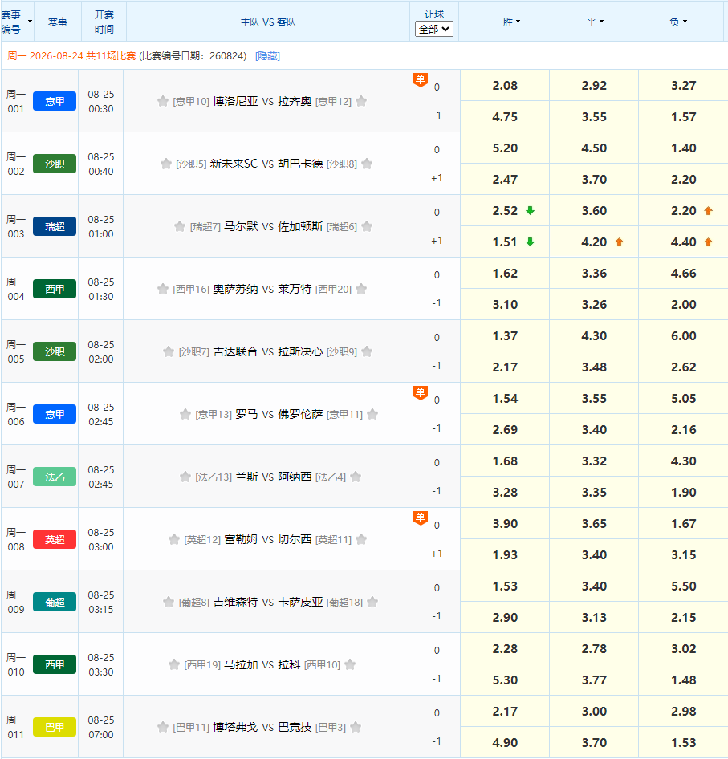Image resolution: width=728 pixels, height=759 pixels.
Task: Open 葡超 league tag
Action: tap(55, 602)
